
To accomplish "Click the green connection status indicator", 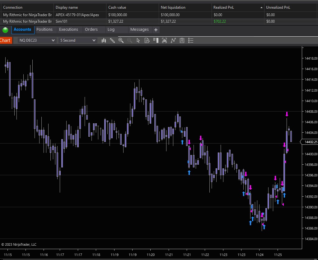I will click(x=5, y=30).
